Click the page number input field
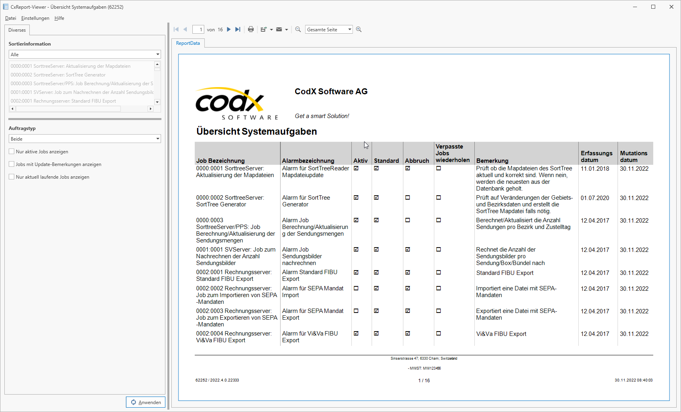This screenshot has height=412, width=681. tap(198, 29)
